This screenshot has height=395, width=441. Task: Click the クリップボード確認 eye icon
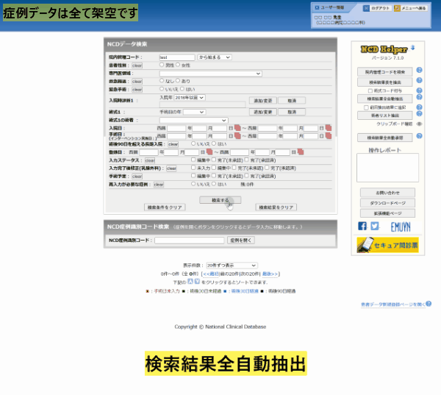pos(419,124)
